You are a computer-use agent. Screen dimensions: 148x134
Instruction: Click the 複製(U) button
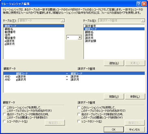[x=114, y=97]
